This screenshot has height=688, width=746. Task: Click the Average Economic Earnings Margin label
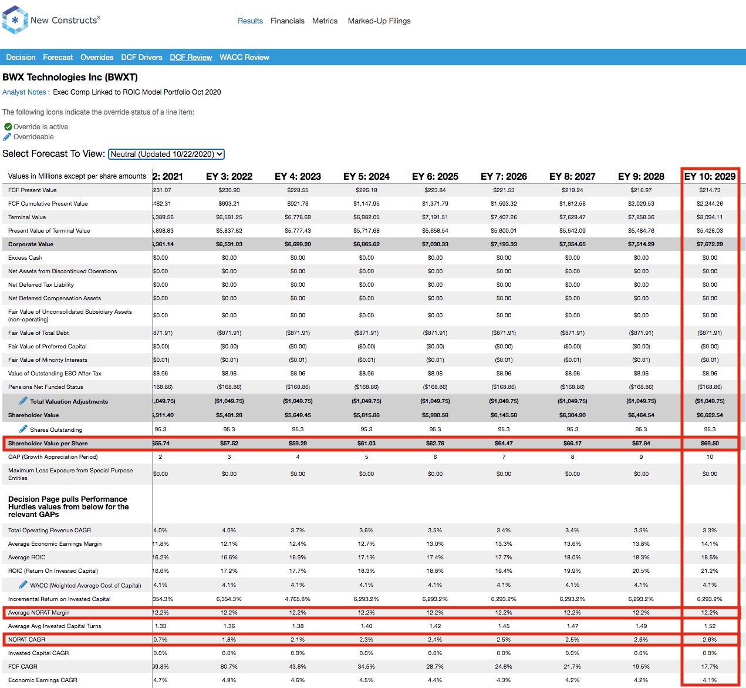(55, 544)
